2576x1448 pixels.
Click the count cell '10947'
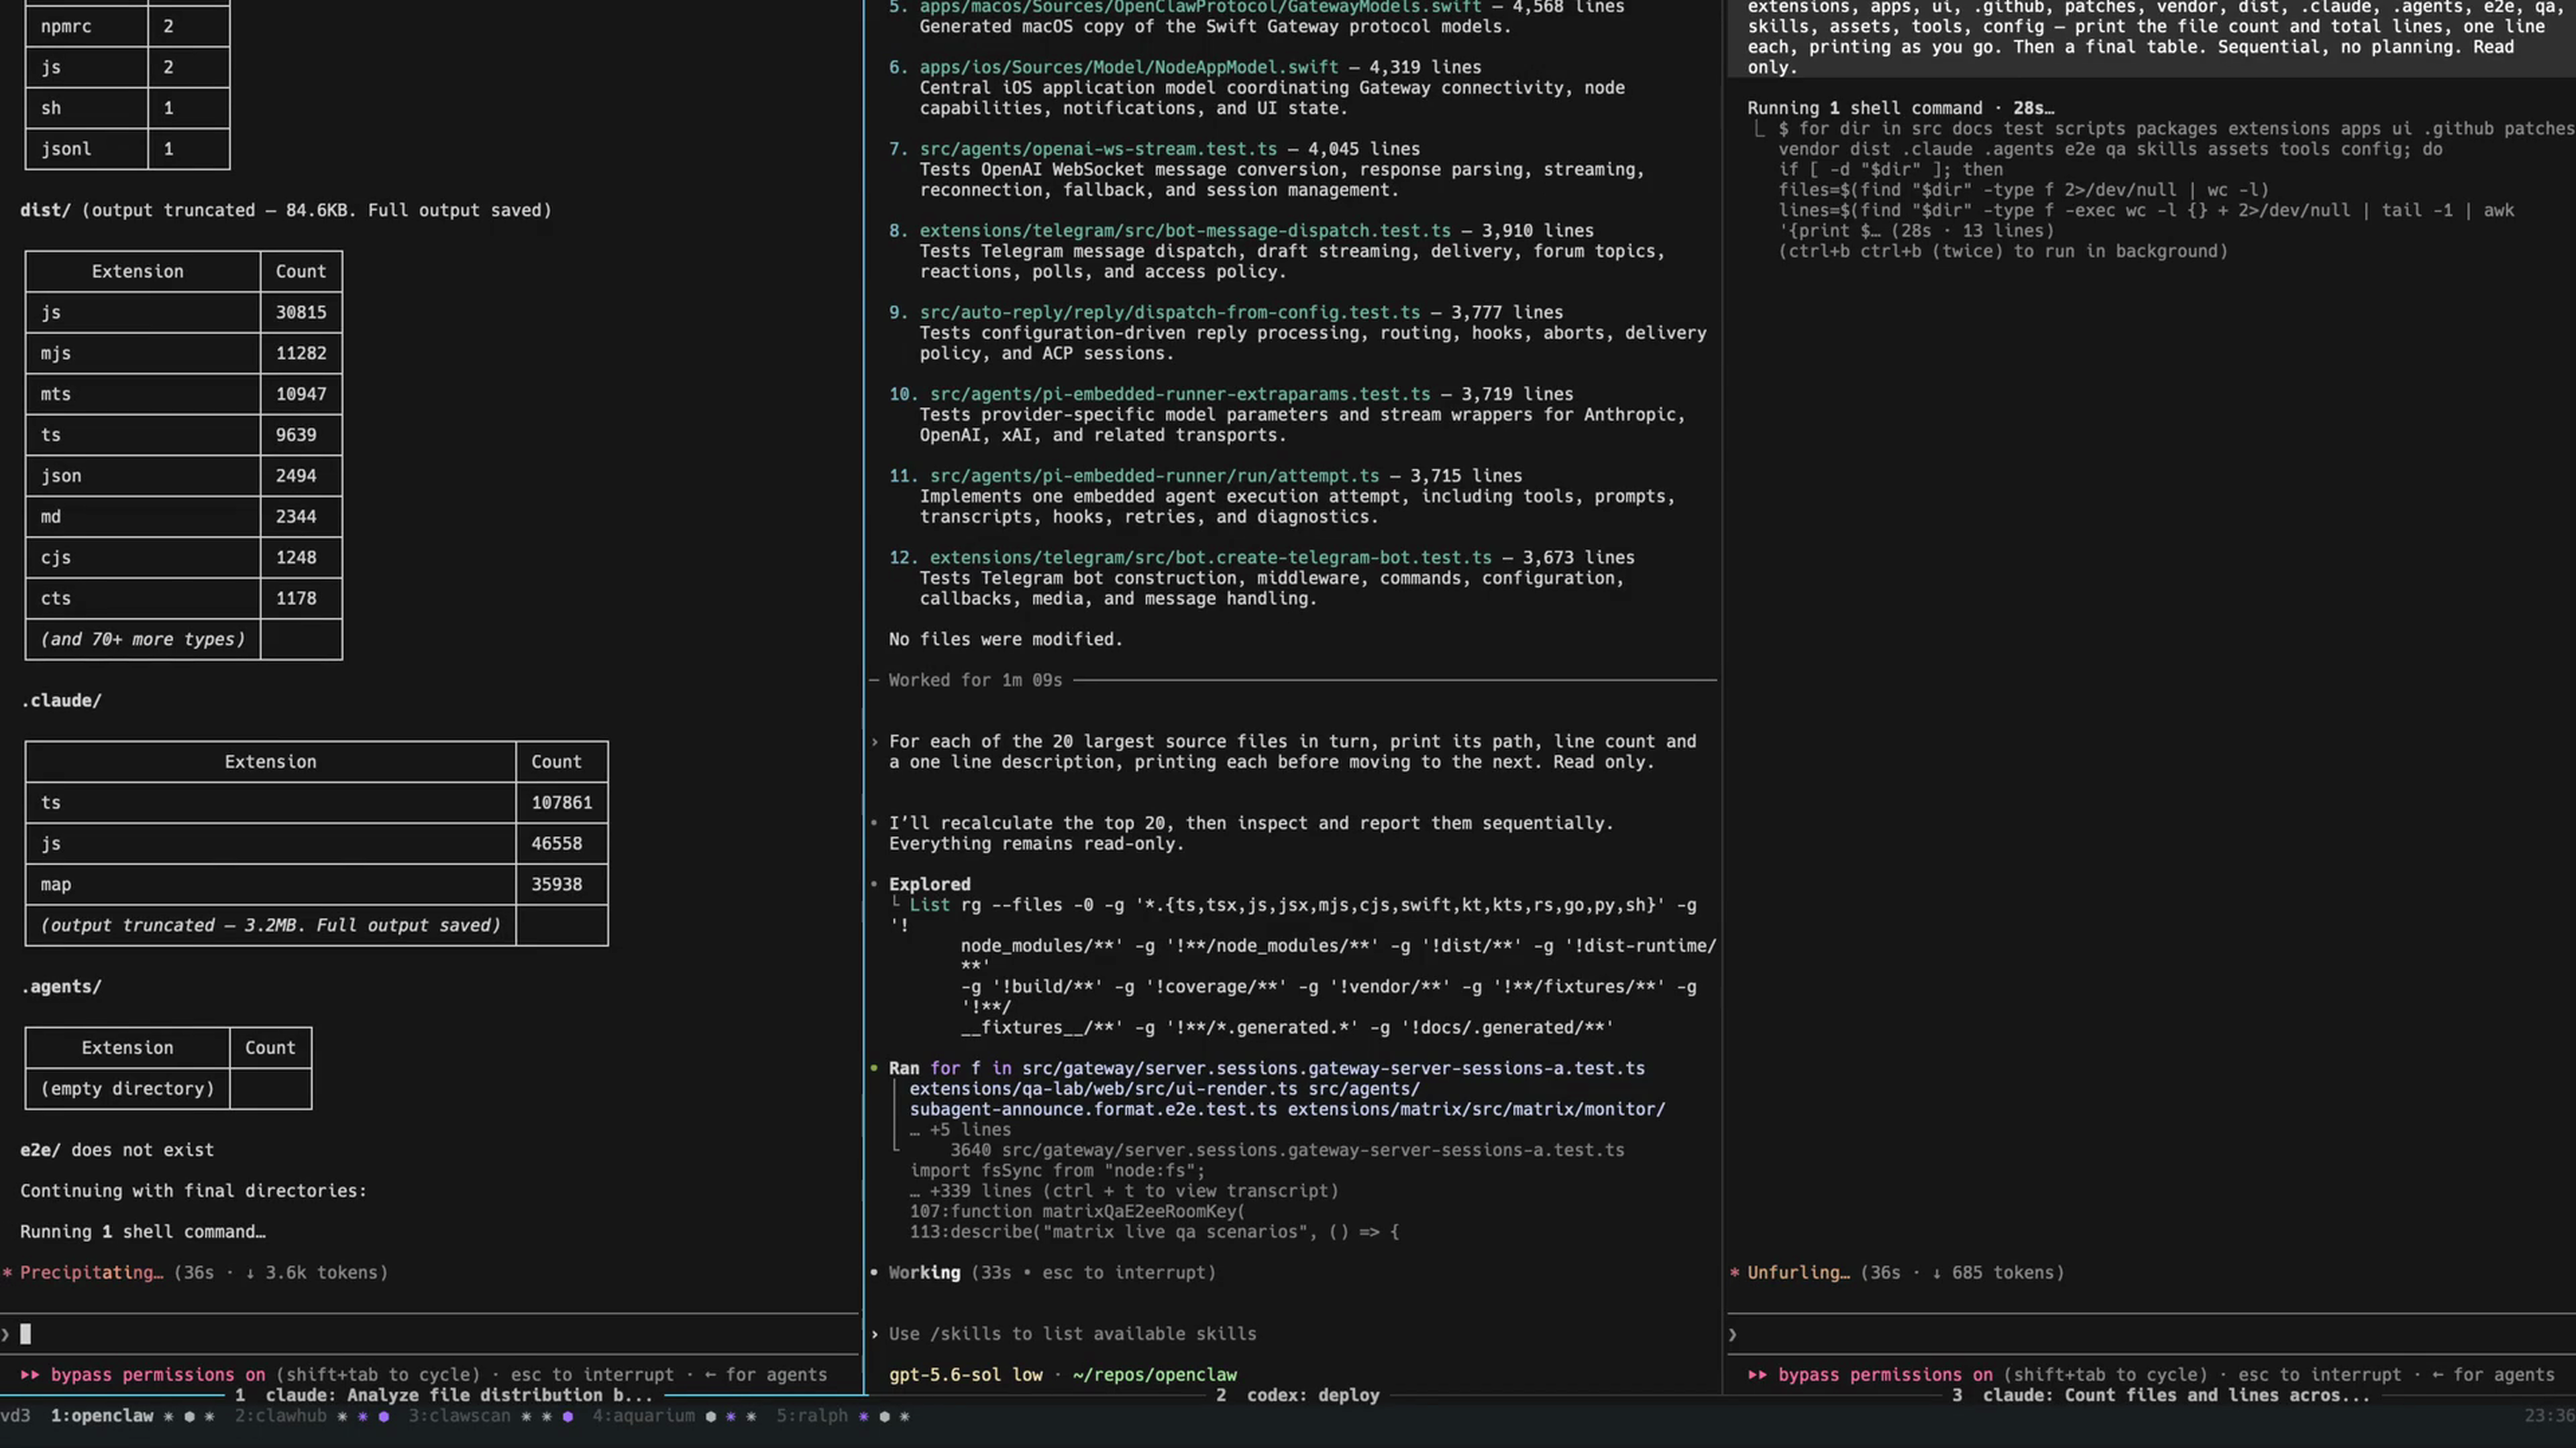pos(301,395)
